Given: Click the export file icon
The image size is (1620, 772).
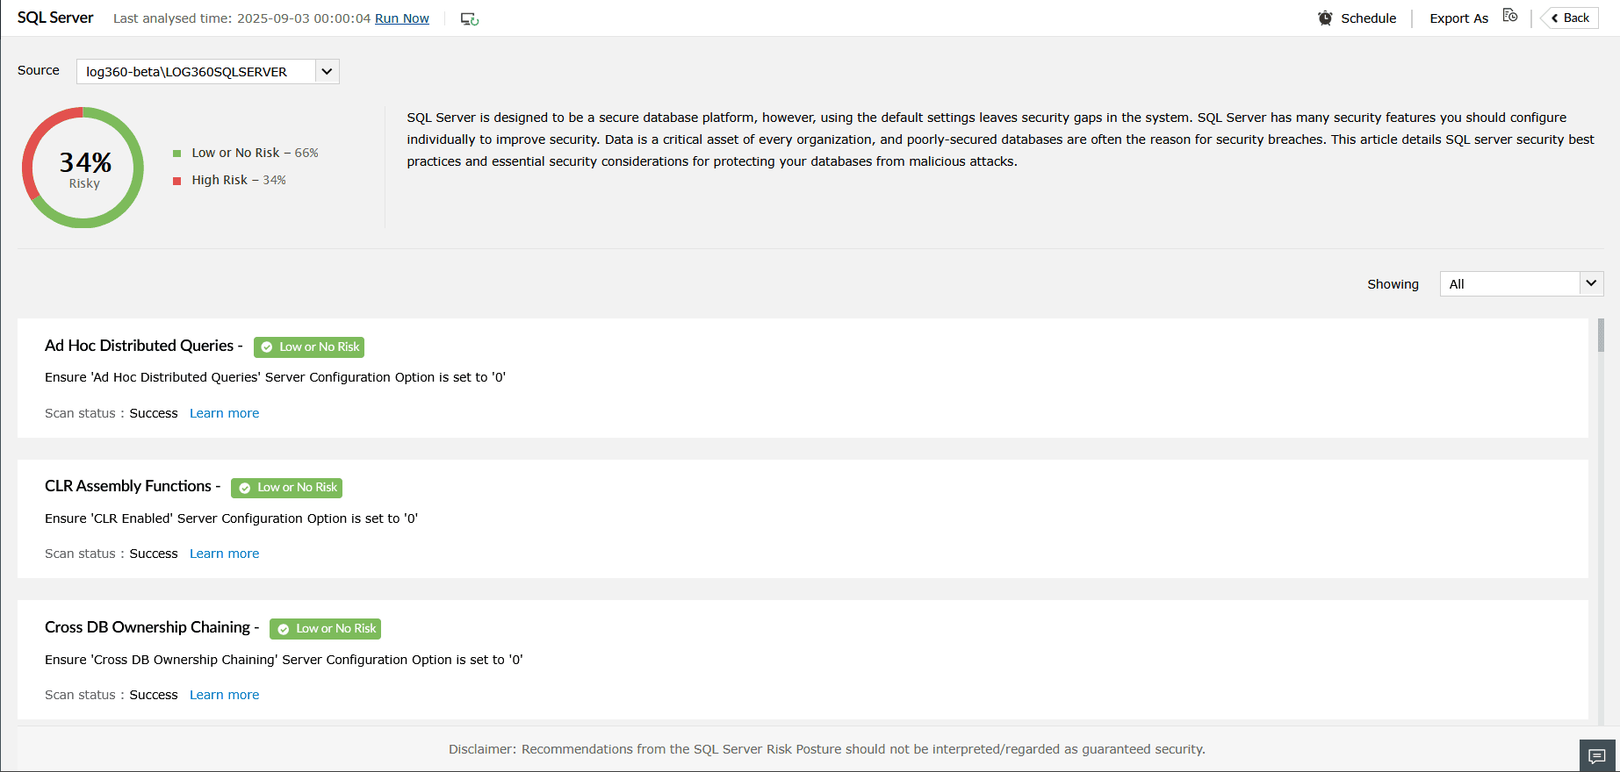Looking at the screenshot, I should click(1510, 16).
